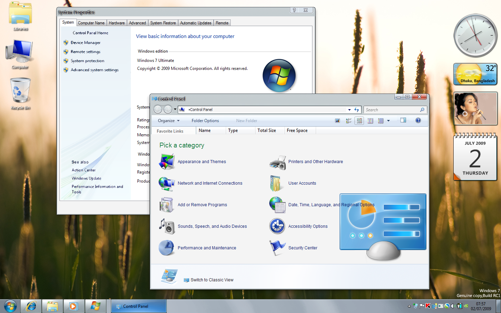Open the Organize dropdown menu
The image size is (501, 313).
click(169, 121)
